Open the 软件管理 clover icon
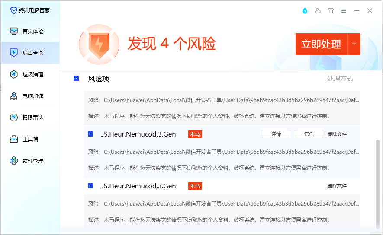 14,161
